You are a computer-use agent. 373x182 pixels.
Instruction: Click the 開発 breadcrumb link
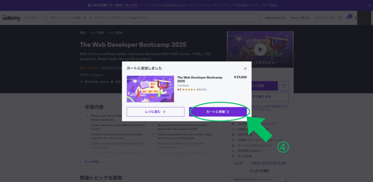point(83,33)
